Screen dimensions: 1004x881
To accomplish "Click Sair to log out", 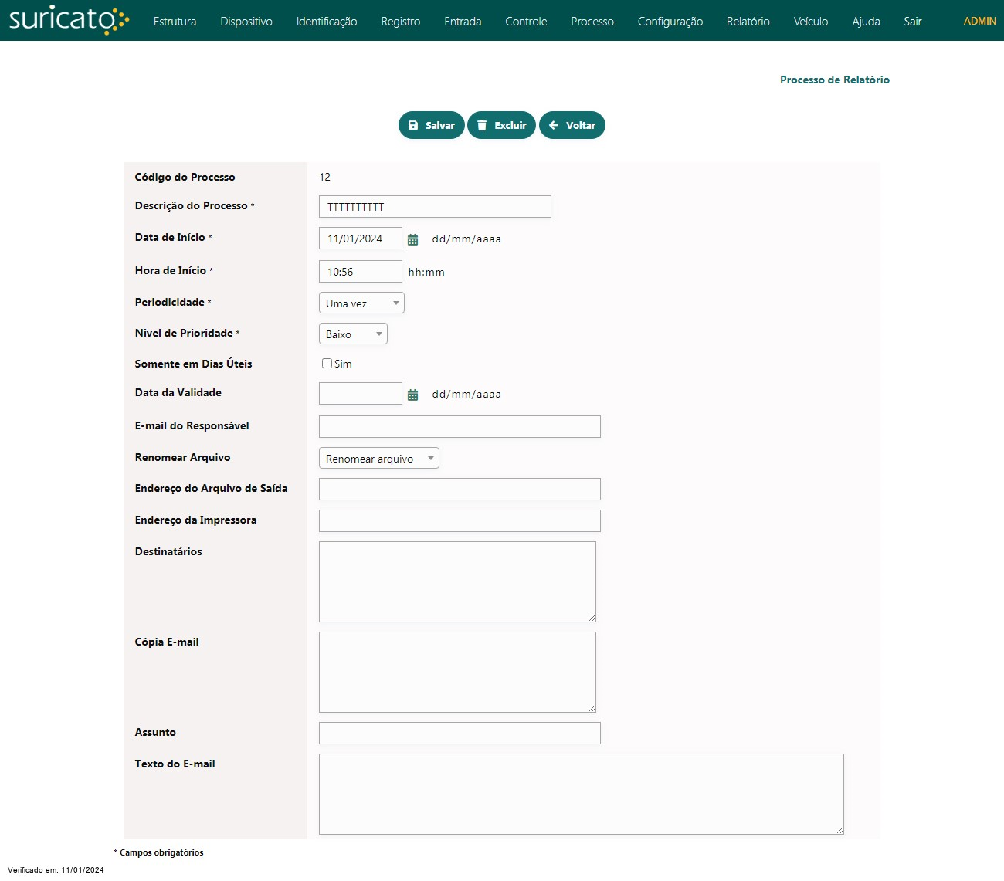I will (x=913, y=22).
